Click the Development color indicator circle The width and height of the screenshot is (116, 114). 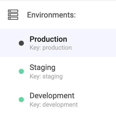coord(21,100)
